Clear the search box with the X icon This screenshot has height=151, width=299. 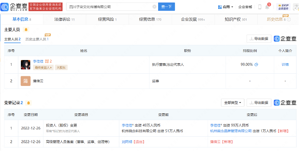pyautogui.click(x=154, y=7)
